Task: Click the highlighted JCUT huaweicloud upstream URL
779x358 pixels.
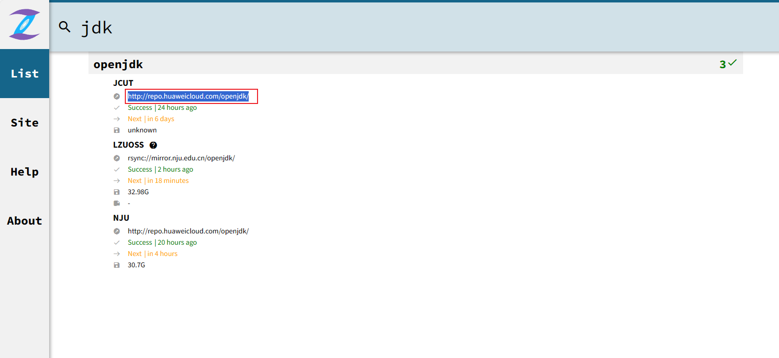Action: tap(188, 96)
